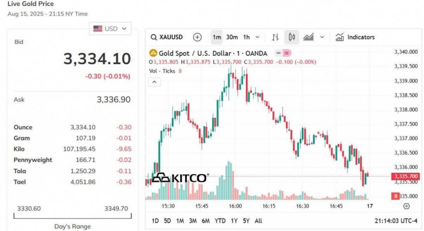Click the Gold Spot symbol logo icon

point(153,53)
